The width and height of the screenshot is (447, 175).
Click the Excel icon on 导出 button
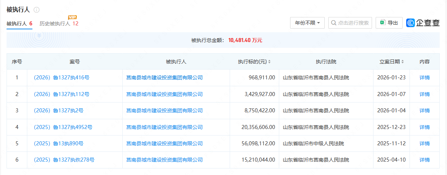pos(383,23)
